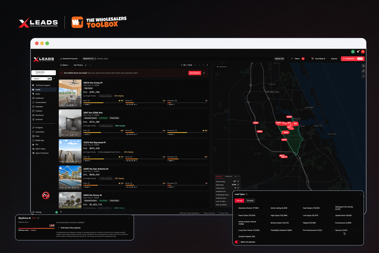Click red Residential saved list button
The image size is (379, 253).
(353, 59)
